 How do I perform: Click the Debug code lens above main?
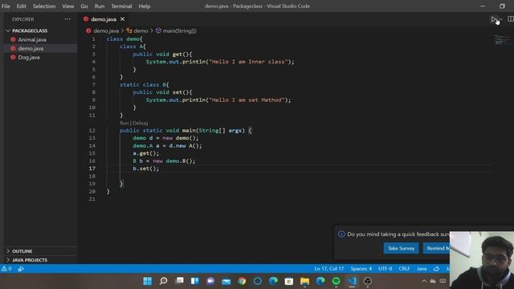(x=141, y=123)
